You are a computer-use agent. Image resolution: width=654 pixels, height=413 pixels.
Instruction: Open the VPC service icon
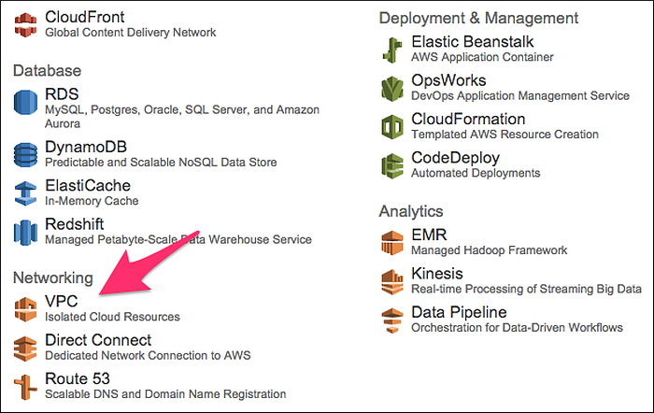tap(25, 309)
